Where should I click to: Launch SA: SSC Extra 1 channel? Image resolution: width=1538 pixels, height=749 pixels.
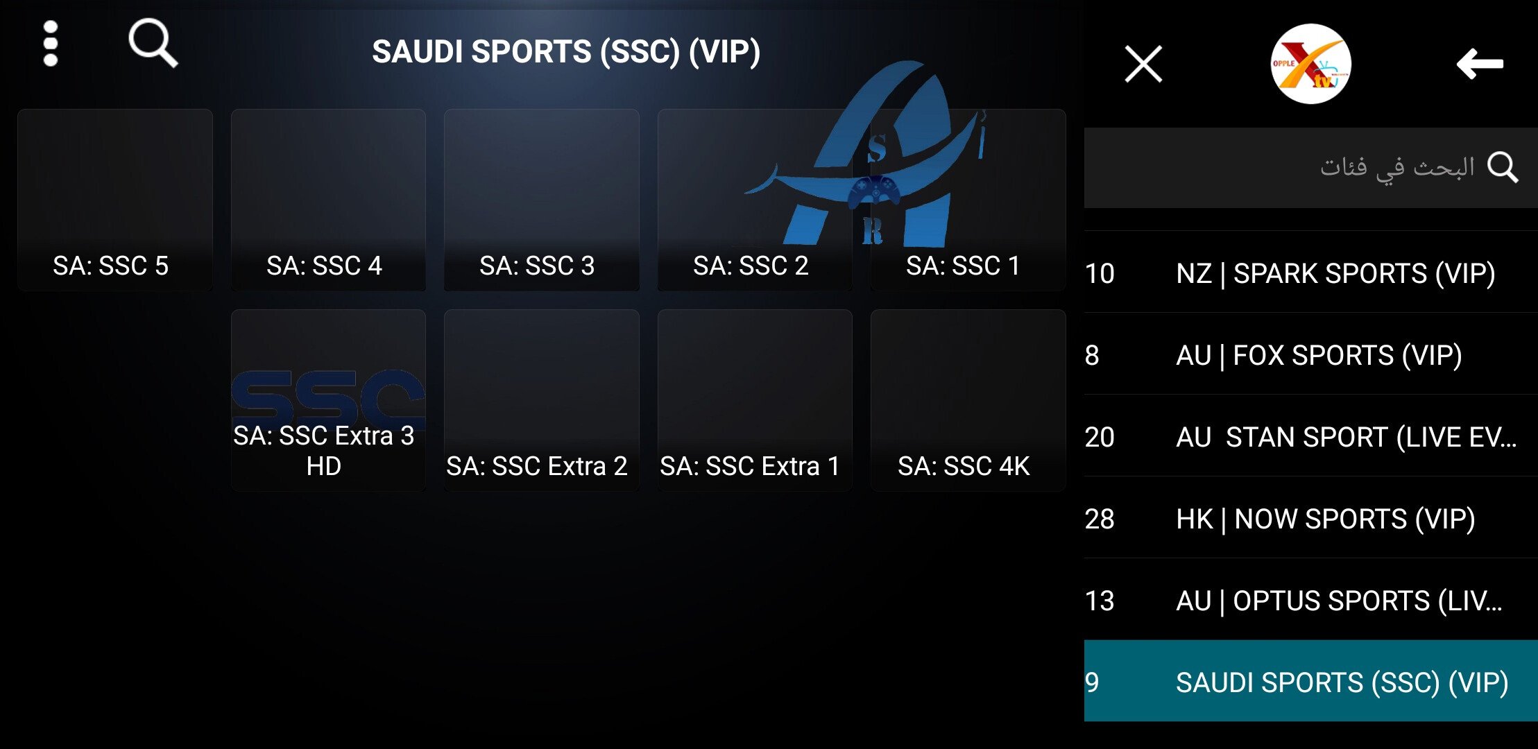pyautogui.click(x=754, y=400)
